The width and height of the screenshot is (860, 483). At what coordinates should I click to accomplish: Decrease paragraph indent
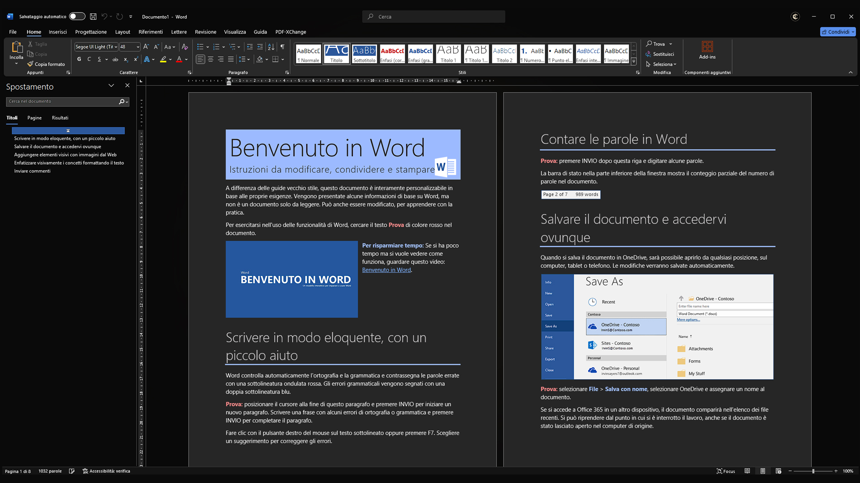coord(250,47)
